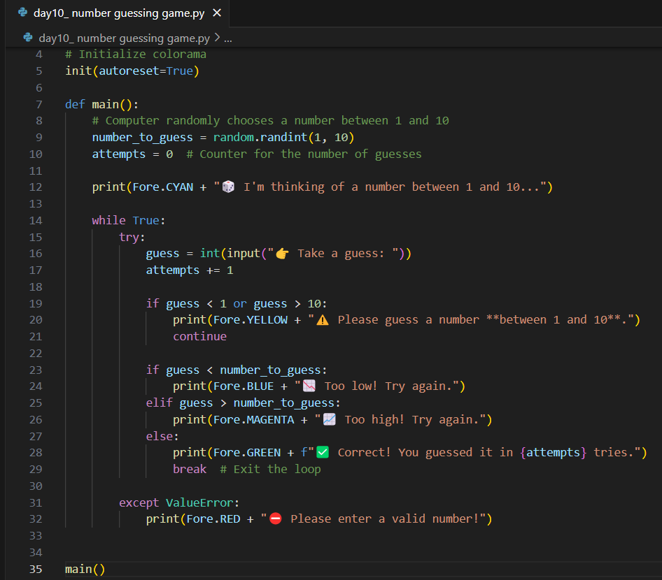Click the upward chart emoji on line 26

coord(330,419)
